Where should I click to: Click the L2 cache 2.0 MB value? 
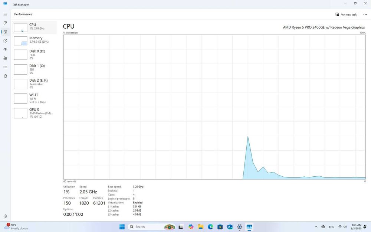click(137, 211)
